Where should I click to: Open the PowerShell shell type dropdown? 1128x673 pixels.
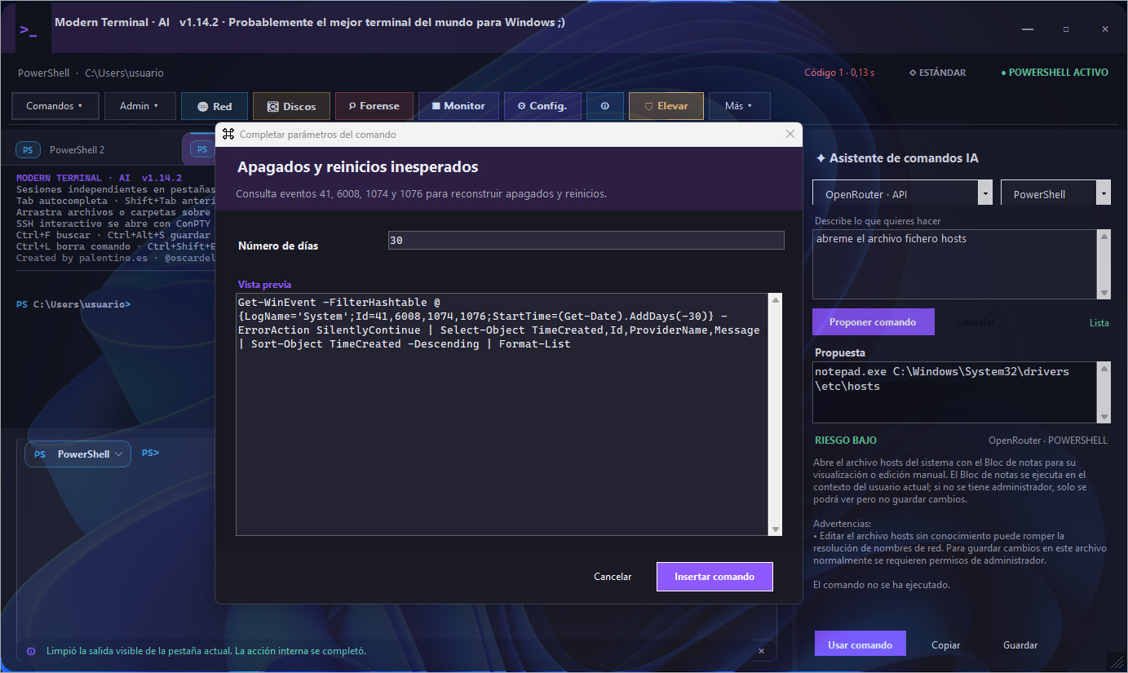coord(1055,193)
